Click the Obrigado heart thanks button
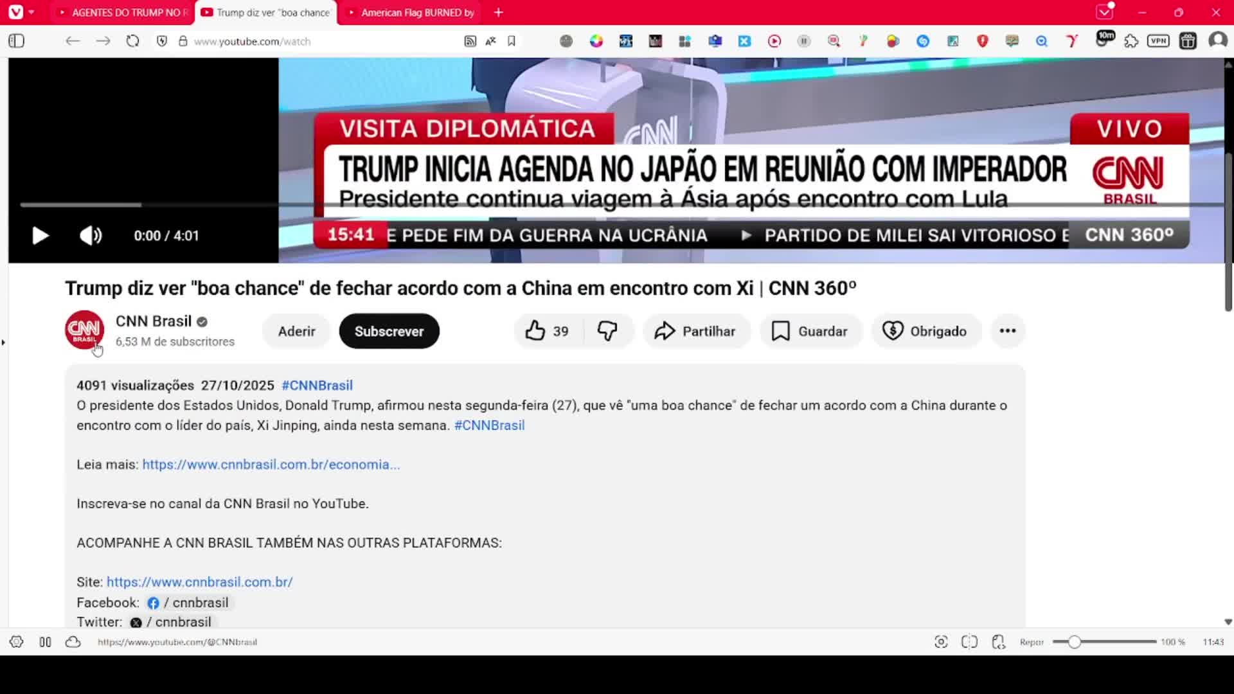Screen dimensions: 1234x694 pyautogui.click(x=925, y=331)
